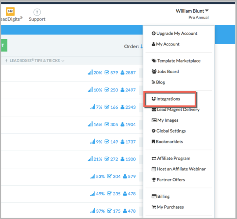
Task: Click the 49% conversion rate stat
Action: pyautogui.click(x=97, y=194)
